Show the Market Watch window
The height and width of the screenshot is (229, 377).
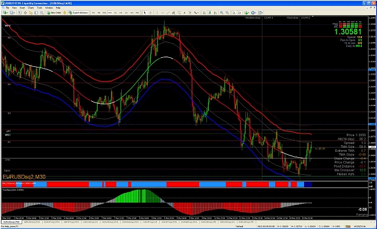pyautogui.click(x=20, y=13)
